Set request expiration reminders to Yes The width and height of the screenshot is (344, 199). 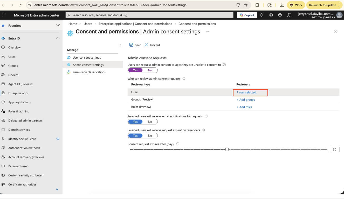pyautogui.click(x=135, y=136)
